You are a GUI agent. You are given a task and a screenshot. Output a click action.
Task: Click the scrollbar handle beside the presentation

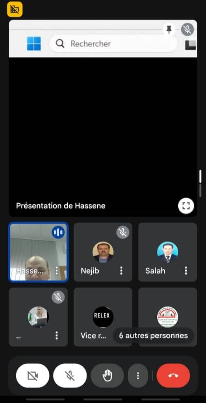pyautogui.click(x=200, y=176)
